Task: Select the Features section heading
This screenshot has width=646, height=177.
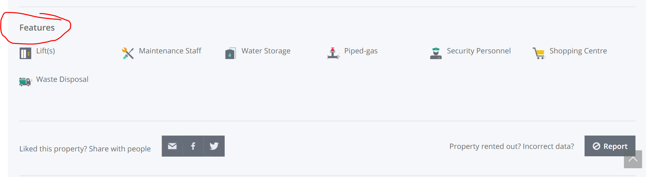Action: 37,28
